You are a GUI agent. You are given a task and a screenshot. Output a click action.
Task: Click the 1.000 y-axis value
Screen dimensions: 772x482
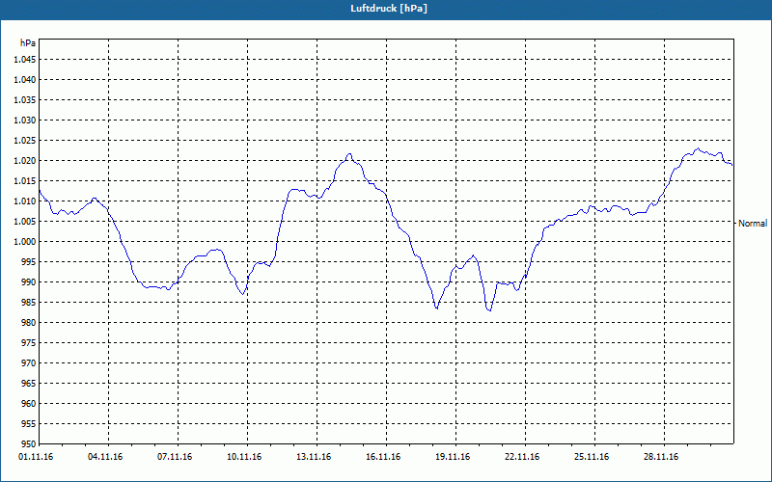(x=25, y=242)
